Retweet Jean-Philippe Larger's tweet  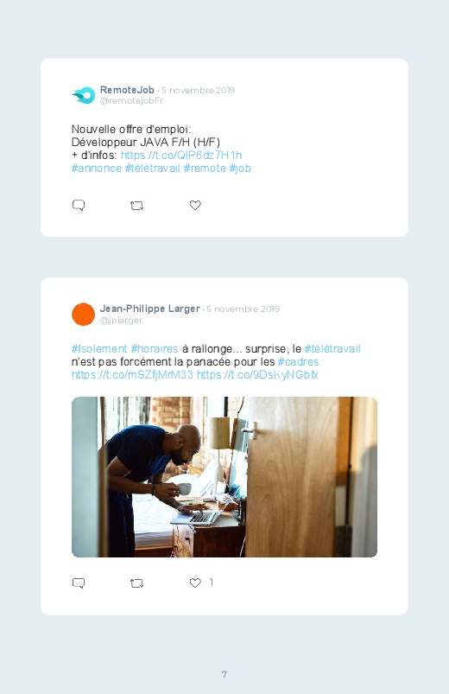click(x=136, y=583)
